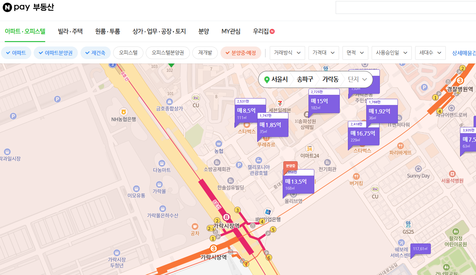Click the Sunny Day map icon
Screen dimensions: 476x275
[419, 168]
